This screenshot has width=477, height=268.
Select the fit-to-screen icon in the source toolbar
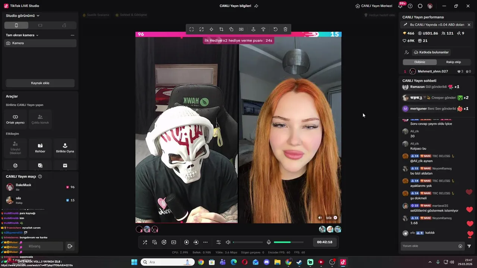192,29
